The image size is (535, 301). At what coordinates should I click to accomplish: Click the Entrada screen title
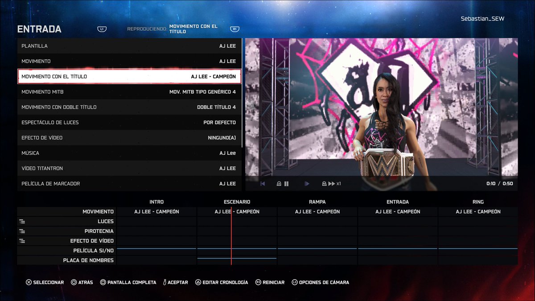(x=39, y=29)
